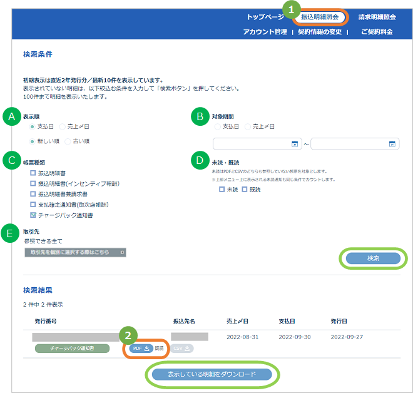Download the PDF of the chargeback notice
The height and width of the screenshot is (393, 413).
point(141,348)
